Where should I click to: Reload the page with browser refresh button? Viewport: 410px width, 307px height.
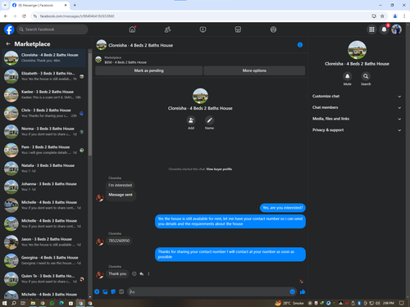(x=24, y=16)
